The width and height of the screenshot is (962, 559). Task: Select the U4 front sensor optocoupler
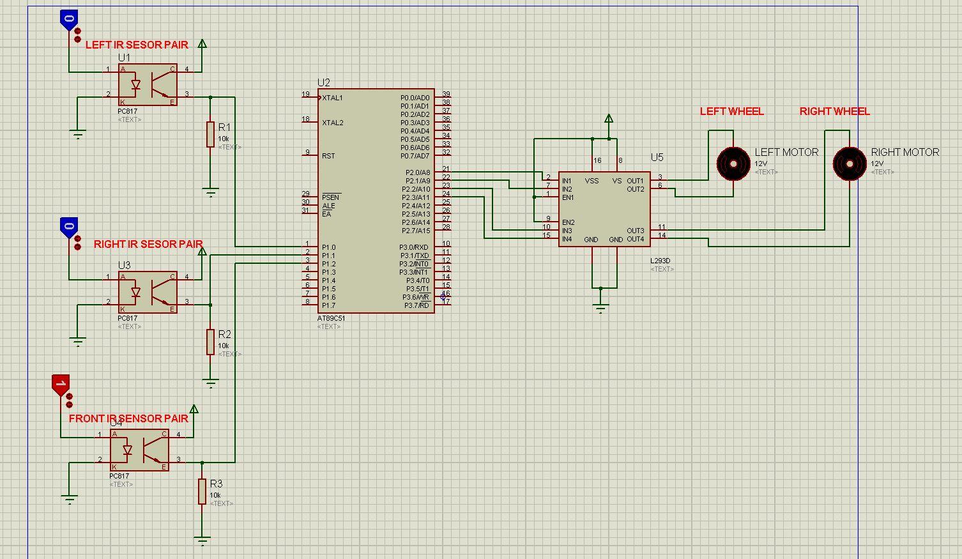pos(139,449)
